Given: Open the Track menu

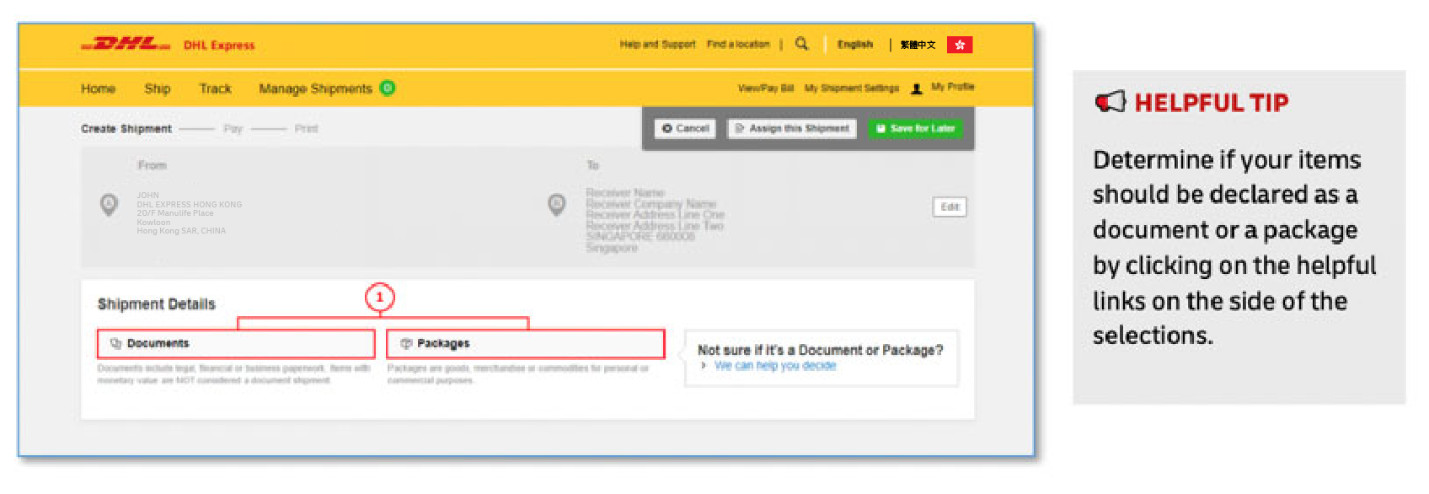Looking at the screenshot, I should click(x=215, y=89).
